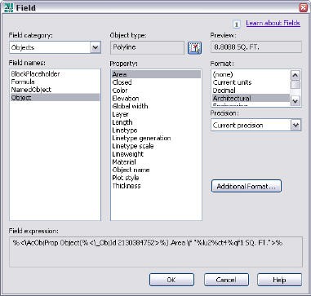Open the Precision dropdown arrow
This screenshot has height=296, width=311.
pos(295,126)
